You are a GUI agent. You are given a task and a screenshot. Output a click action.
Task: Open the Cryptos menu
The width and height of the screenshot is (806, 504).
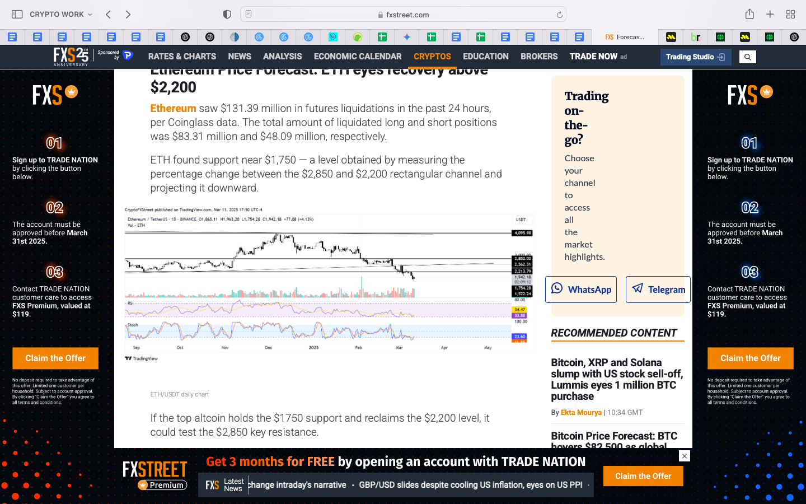coord(432,57)
